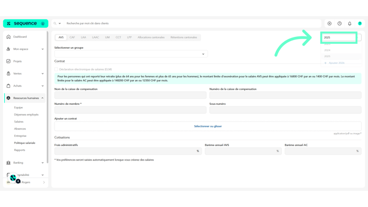
Task: Open Dépenses employés in the sidebar
Action: pyautogui.click(x=26, y=114)
